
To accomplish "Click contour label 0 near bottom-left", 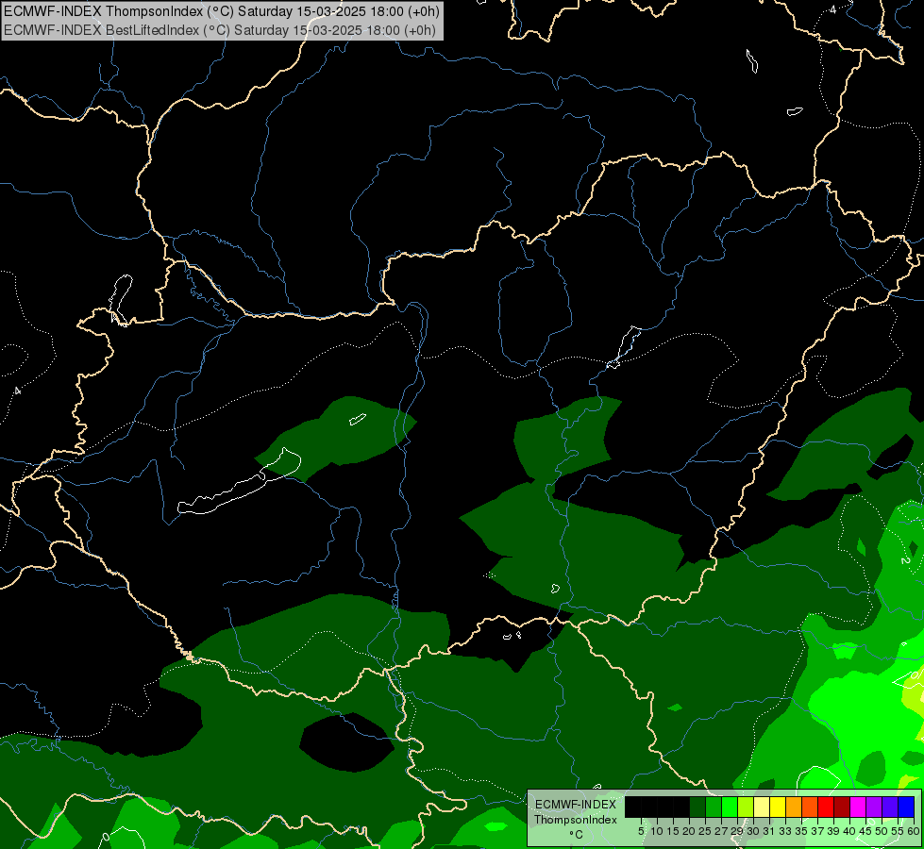I will pyautogui.click(x=106, y=837).
